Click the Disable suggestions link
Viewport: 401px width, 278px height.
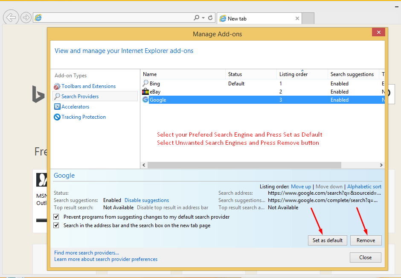[x=147, y=200]
